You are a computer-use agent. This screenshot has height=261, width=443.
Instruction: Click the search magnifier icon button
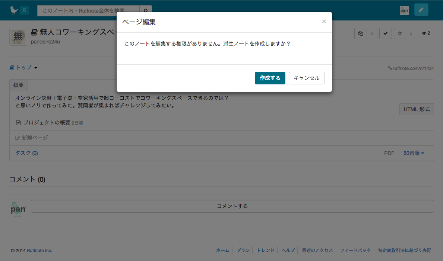146,11
